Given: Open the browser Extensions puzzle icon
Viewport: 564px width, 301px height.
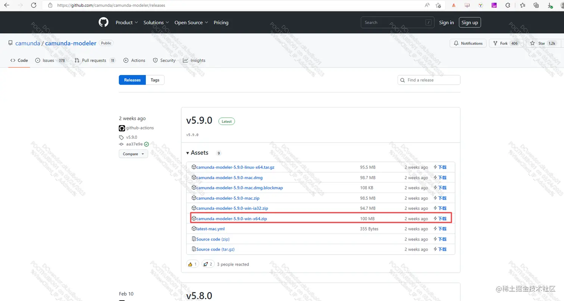Looking at the screenshot, I should [508, 5].
